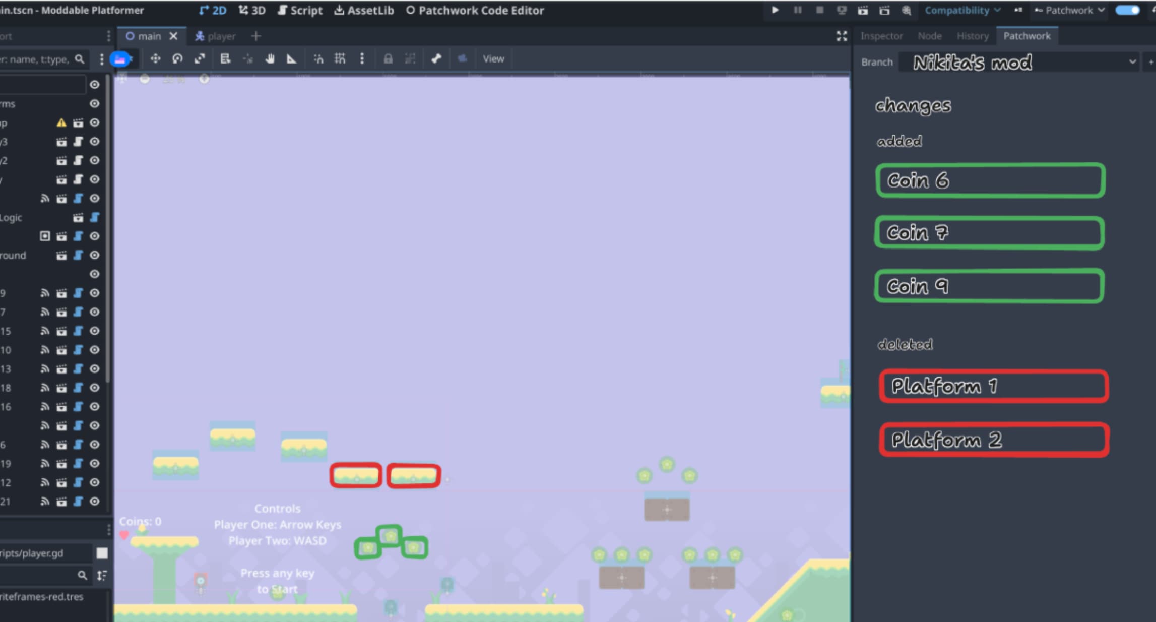Add a new scene tab
The image size is (1156, 622).
click(256, 36)
